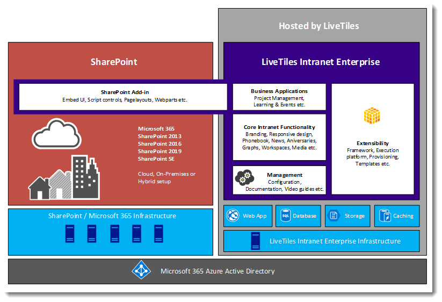
Task: Click the Documentation, Video guides line
Action: pyautogui.click(x=285, y=189)
